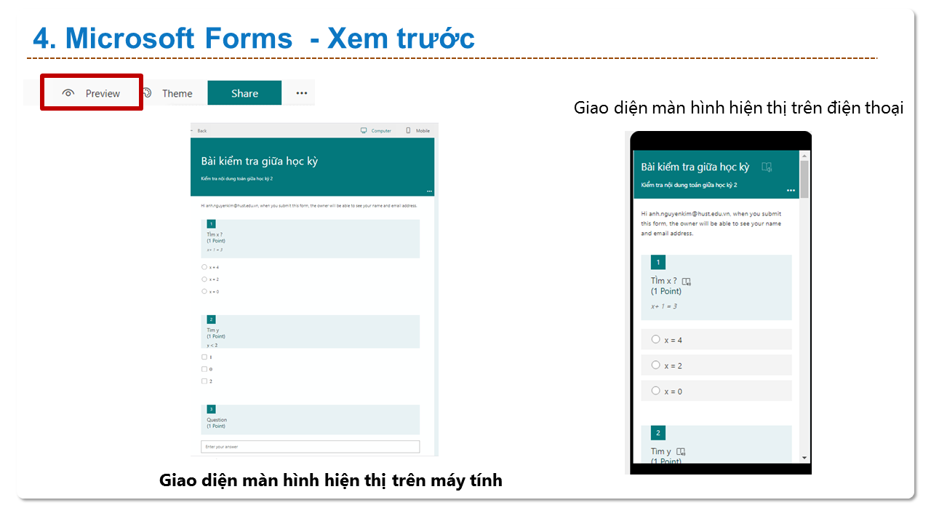Open the ellipsis menu on desktop form header
Viewport: 931px width, 524px height.
[429, 191]
